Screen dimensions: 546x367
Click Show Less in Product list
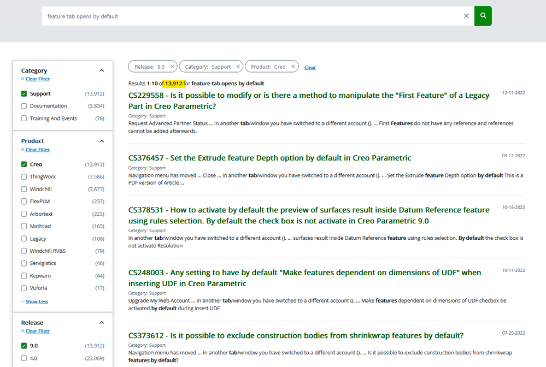(37, 301)
